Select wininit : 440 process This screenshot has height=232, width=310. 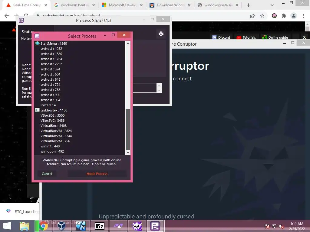pyautogui.click(x=80, y=146)
